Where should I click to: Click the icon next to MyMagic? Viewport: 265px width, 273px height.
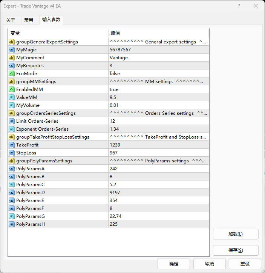coord(12,50)
